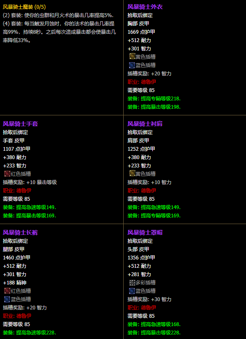Select 装备: 提高暴击等级228.

154,333
